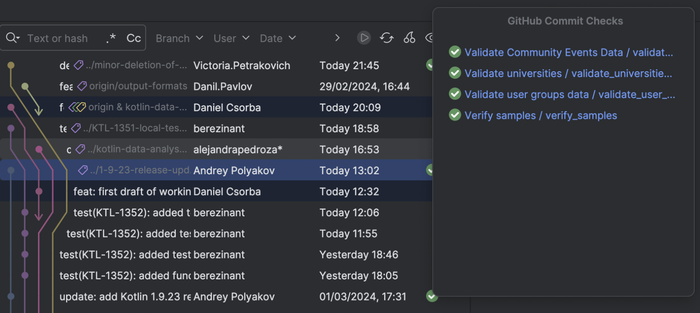
Task: Click the cherry-pick icon
Action: (x=409, y=38)
